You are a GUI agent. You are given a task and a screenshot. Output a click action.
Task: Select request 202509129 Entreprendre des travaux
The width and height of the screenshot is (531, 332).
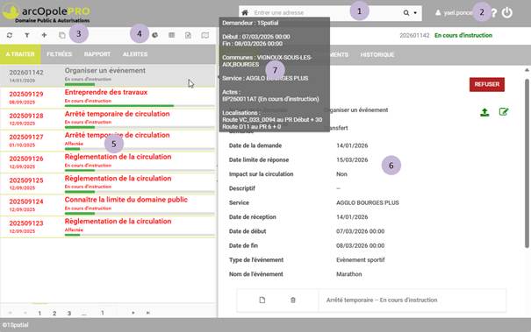coord(108,97)
